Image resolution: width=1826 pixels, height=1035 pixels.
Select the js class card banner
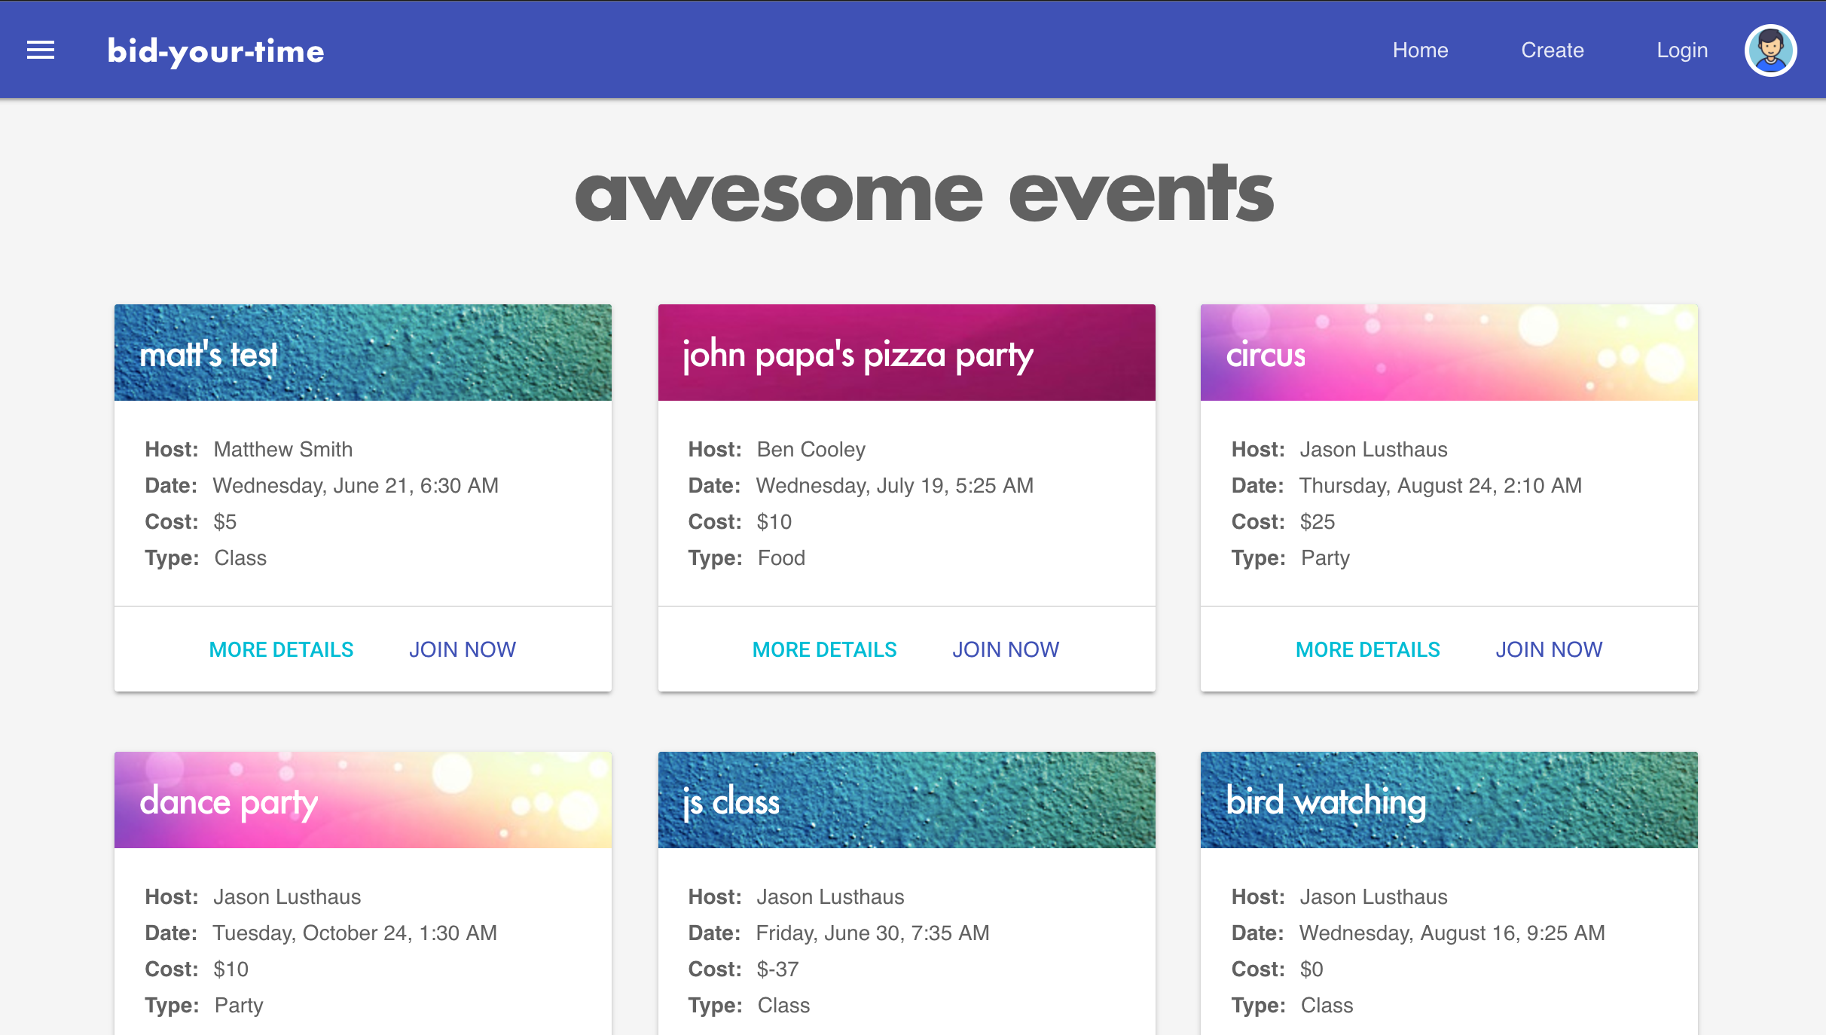[x=907, y=800]
